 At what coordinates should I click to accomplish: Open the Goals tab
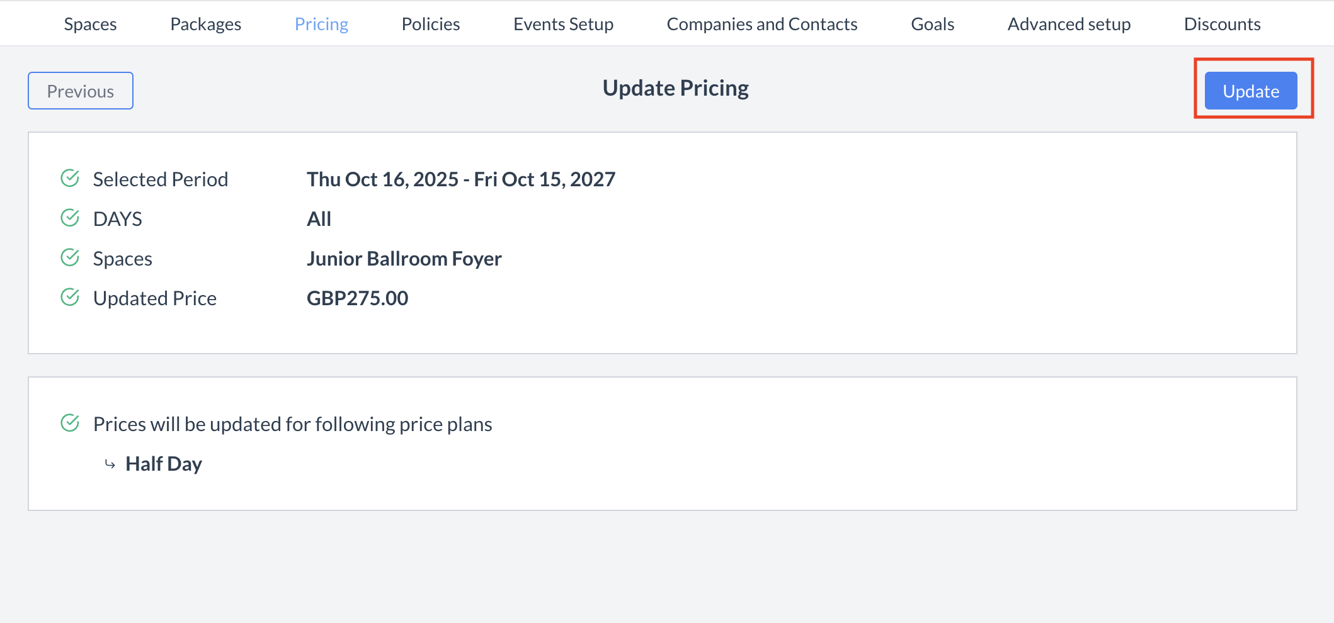pyautogui.click(x=932, y=23)
